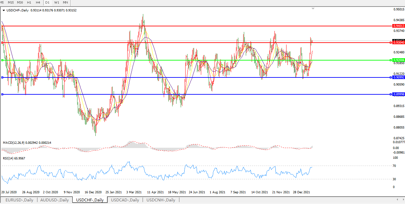Toggle the D1 daily timeframe button

point(48,2)
